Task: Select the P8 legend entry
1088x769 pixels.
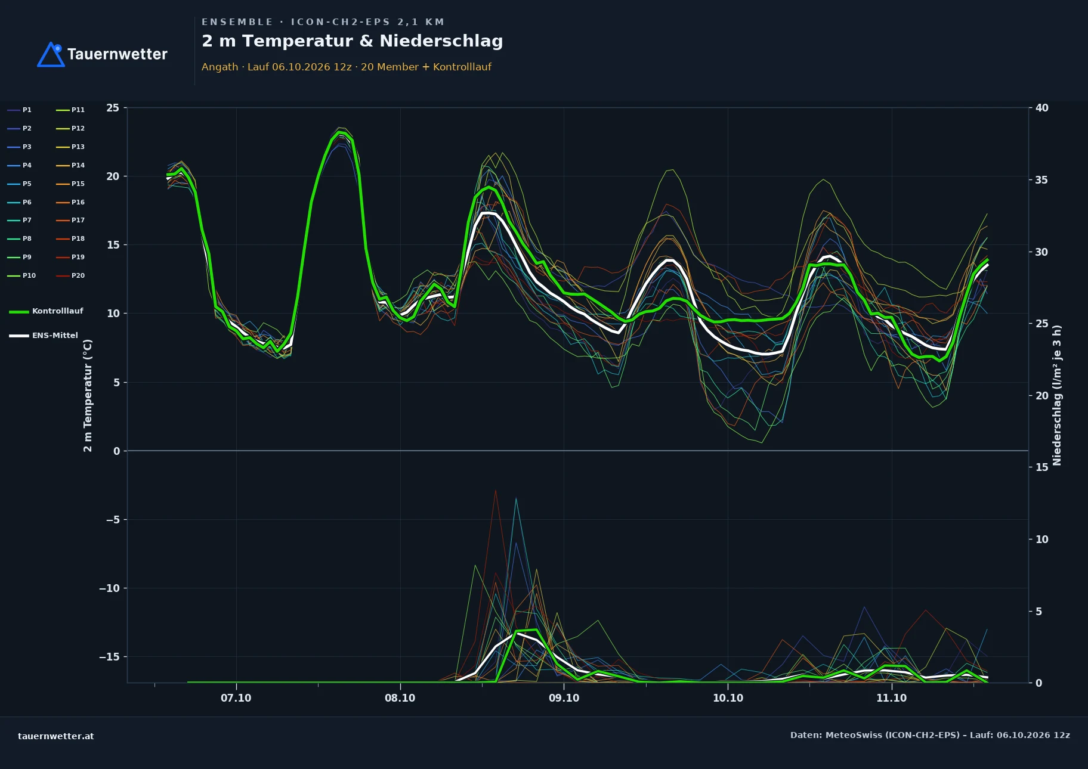Action: 19,238
